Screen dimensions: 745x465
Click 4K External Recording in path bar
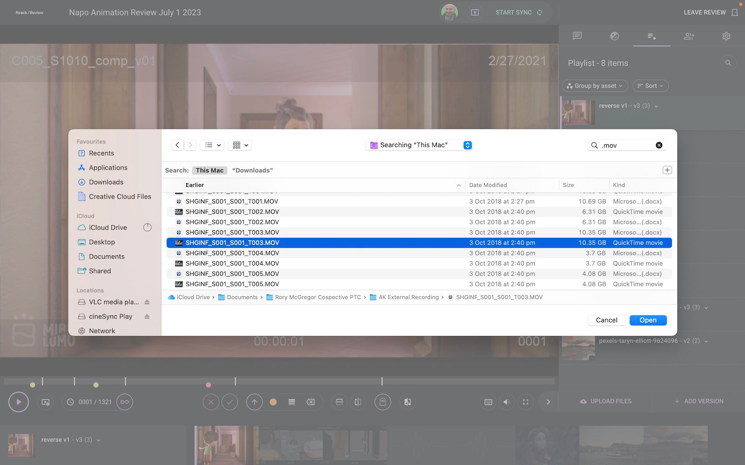point(408,297)
